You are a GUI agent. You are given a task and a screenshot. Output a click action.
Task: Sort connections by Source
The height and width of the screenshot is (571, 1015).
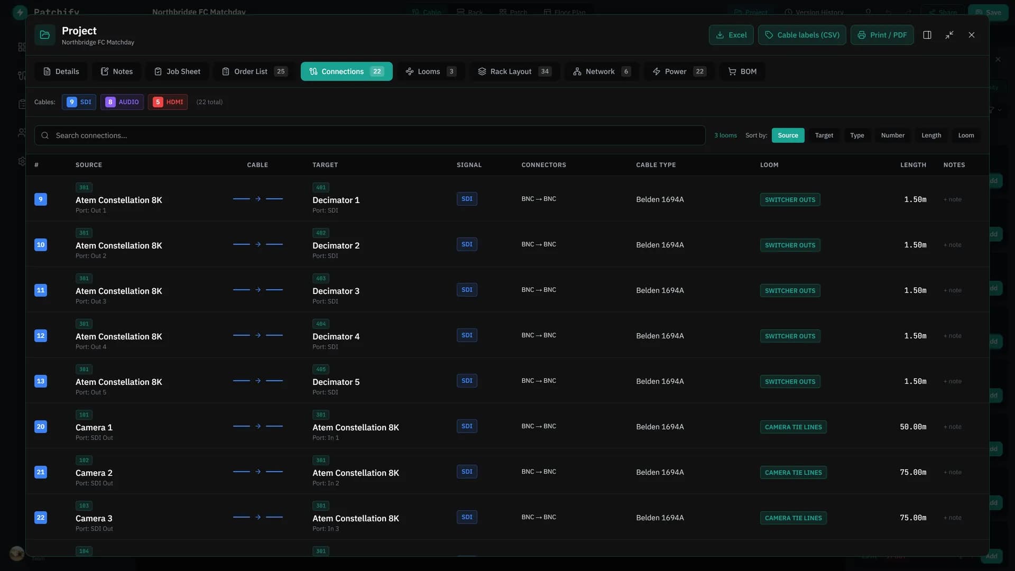tap(788, 135)
